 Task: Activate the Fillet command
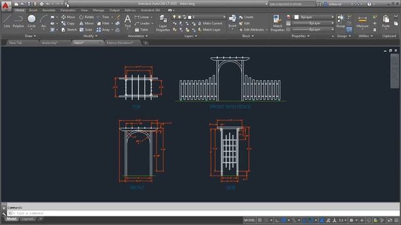[x=103, y=24]
